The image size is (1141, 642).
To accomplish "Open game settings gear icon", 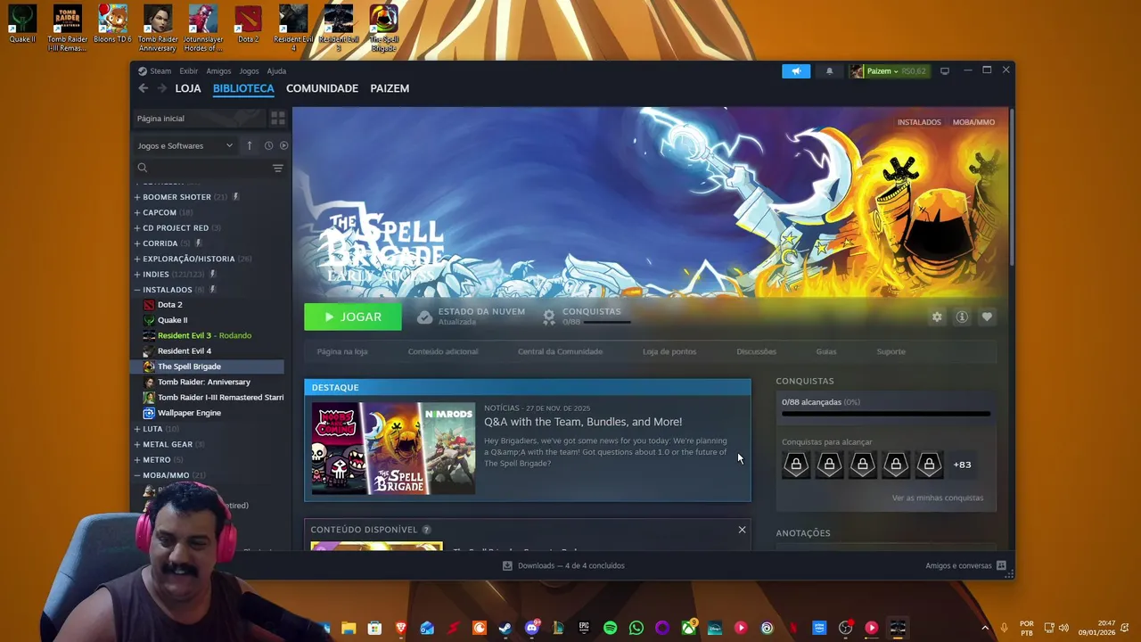I will coord(937,317).
